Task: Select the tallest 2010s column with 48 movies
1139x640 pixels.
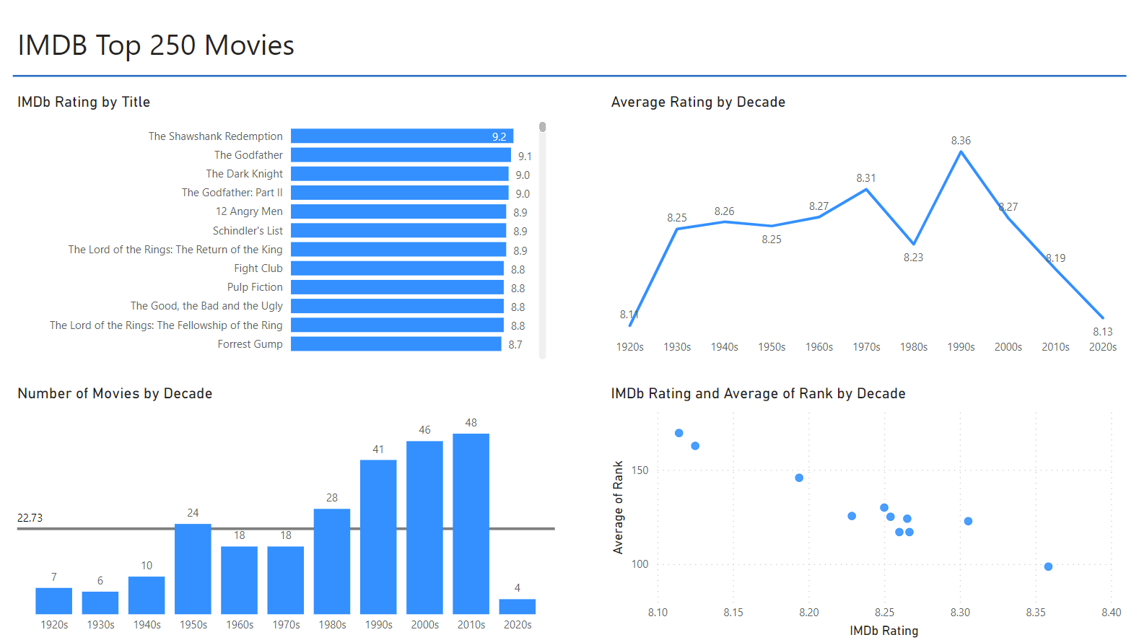Action: 471,524
